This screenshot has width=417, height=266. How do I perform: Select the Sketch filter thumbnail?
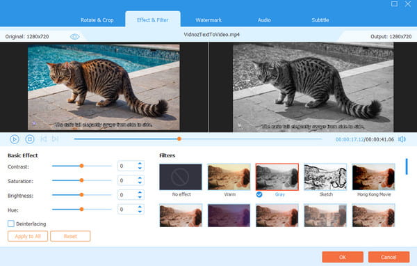click(325, 177)
